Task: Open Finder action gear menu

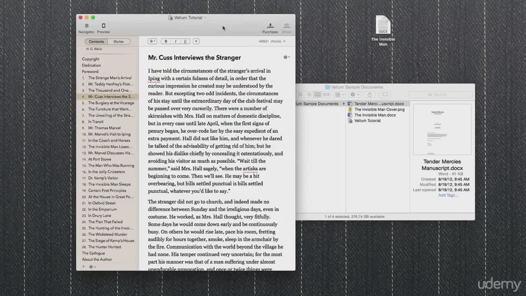Action: (x=354, y=95)
